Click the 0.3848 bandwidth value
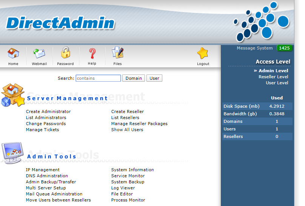Screen dimensions: 305x206 tap(277, 114)
